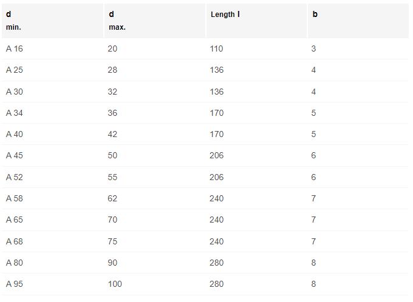This screenshot has width=413, height=302.
Task: Click the 'd max.' column header
Action: pyautogui.click(x=117, y=21)
